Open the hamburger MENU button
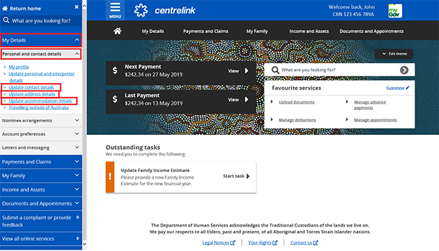This screenshot has height=251, width=439. coord(115,10)
